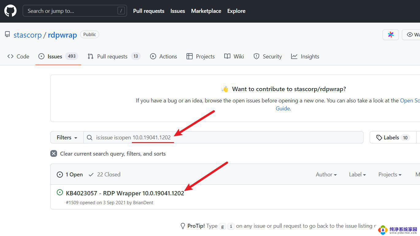Click the 'g' keyboard key hint
The height and width of the screenshot is (236, 420).
pyautogui.click(x=223, y=227)
